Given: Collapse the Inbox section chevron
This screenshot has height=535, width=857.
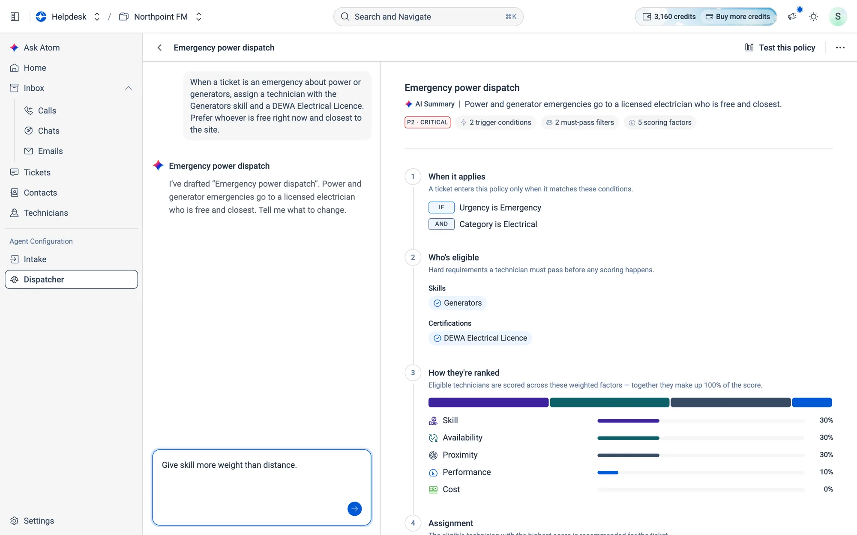Looking at the screenshot, I should tap(129, 88).
